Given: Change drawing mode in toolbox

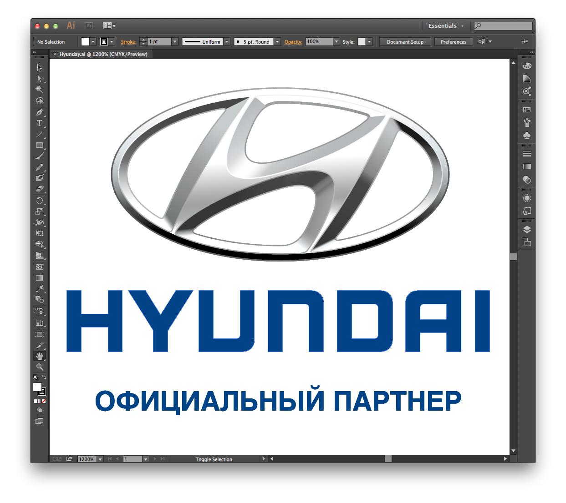Looking at the screenshot, I should 40,410.
